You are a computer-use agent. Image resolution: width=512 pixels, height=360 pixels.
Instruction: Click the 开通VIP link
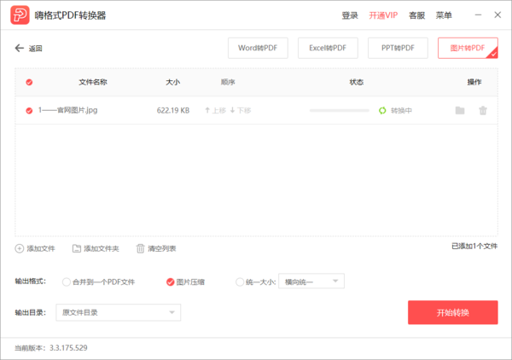pyautogui.click(x=383, y=15)
